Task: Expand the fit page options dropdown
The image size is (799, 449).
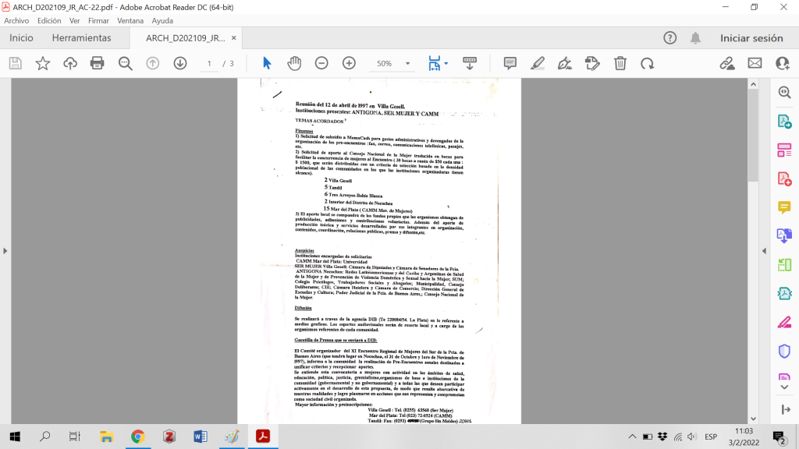Action: click(x=446, y=64)
